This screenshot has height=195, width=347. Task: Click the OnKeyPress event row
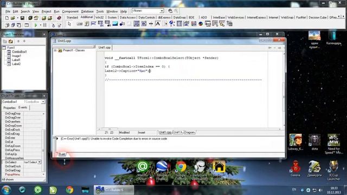click(x=22, y=150)
